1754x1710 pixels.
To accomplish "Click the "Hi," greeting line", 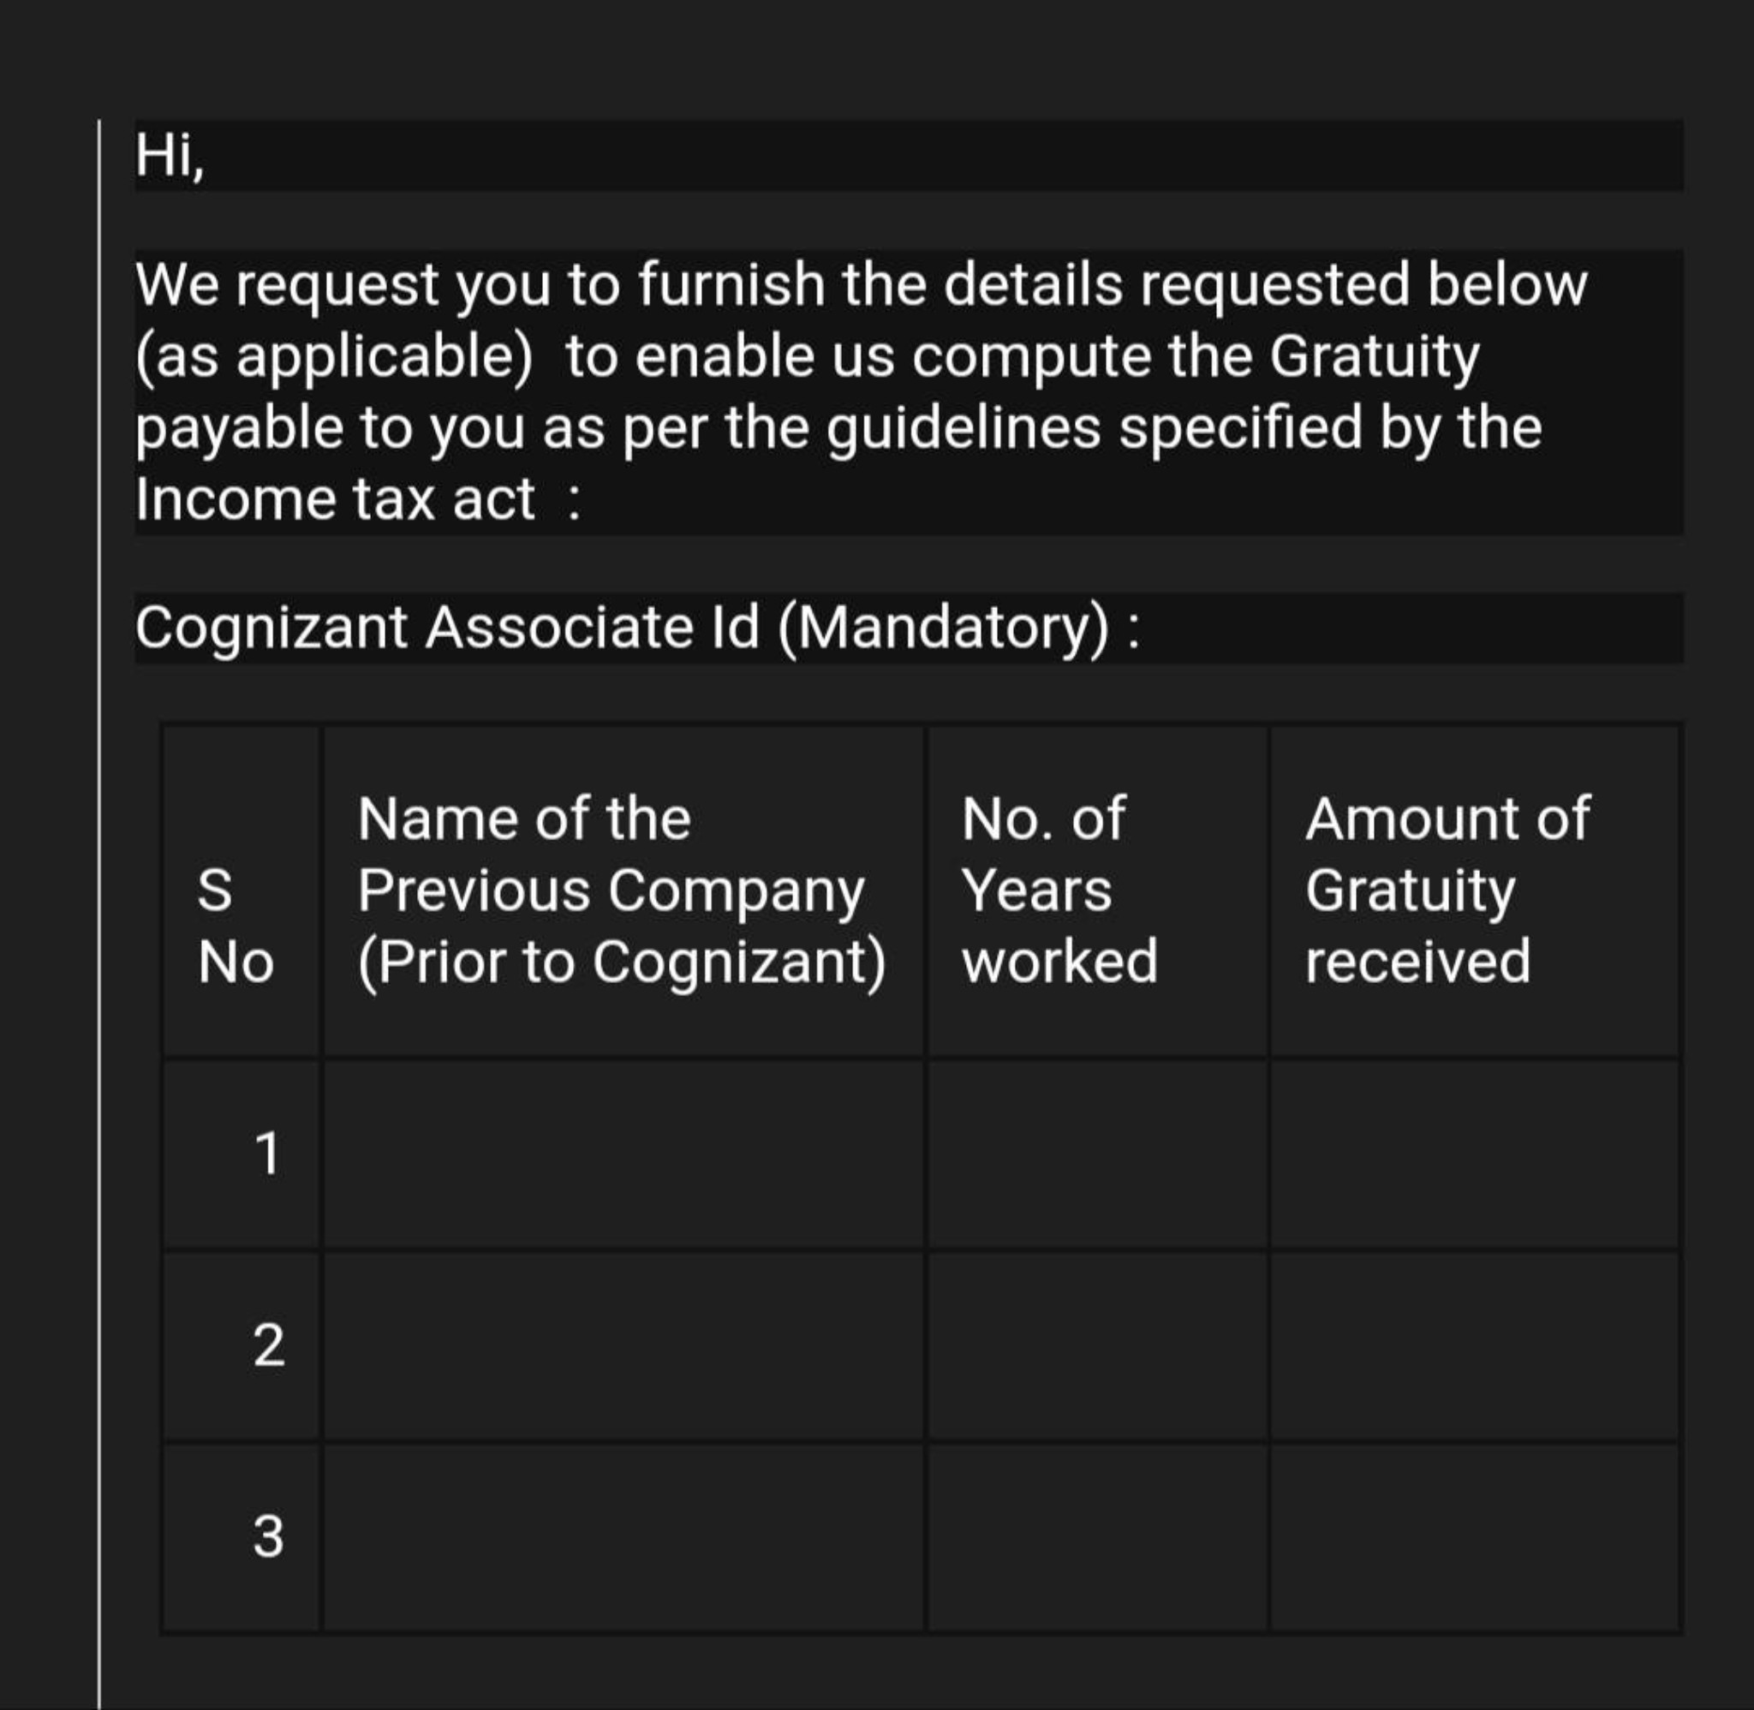I will pyautogui.click(x=909, y=154).
